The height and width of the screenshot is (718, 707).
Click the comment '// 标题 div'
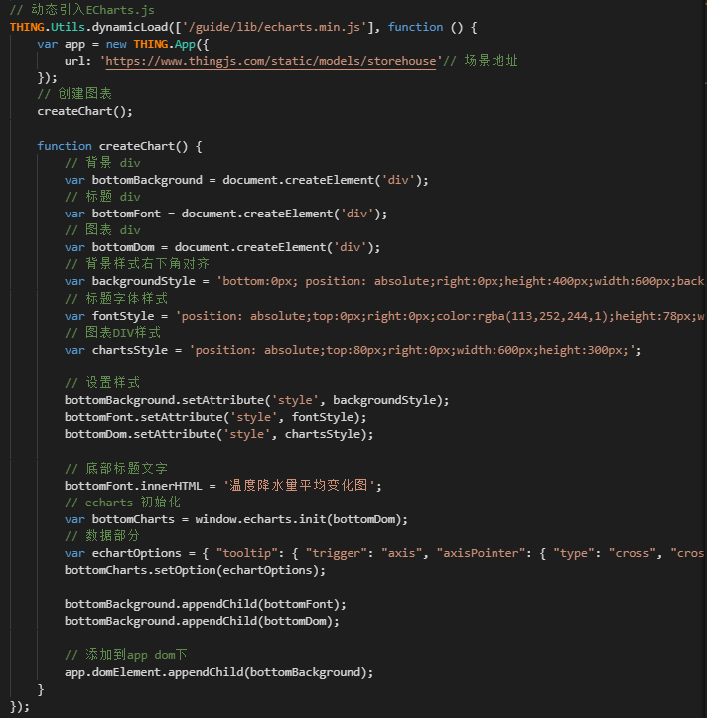point(102,197)
